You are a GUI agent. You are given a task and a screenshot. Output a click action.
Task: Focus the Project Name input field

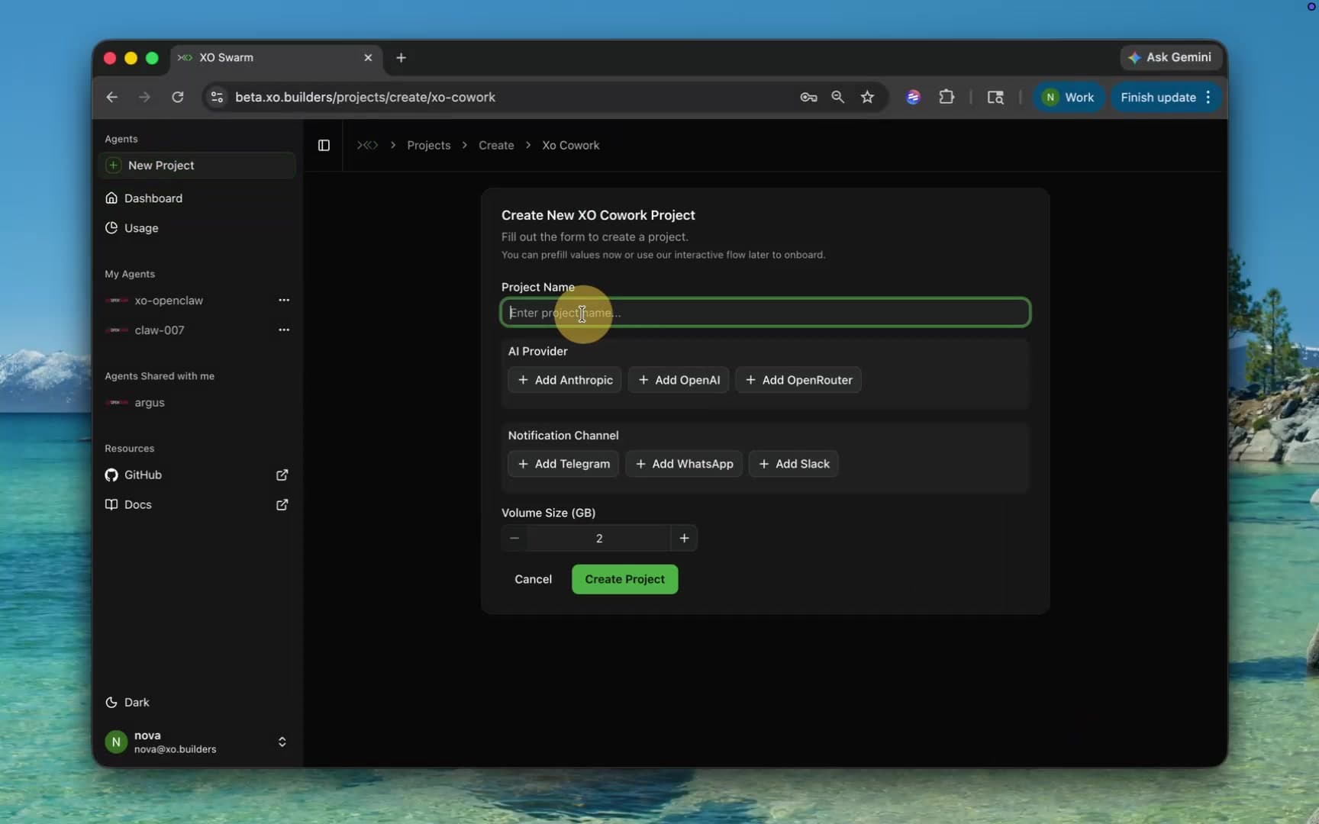766,313
